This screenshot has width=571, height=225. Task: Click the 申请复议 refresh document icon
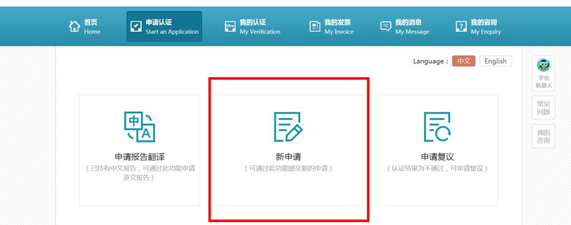pos(437,126)
